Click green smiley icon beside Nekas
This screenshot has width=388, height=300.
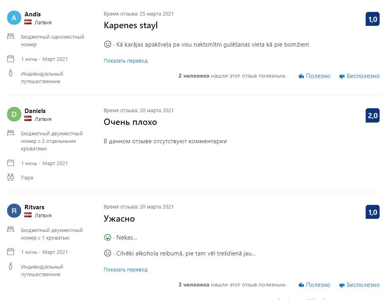(107, 237)
